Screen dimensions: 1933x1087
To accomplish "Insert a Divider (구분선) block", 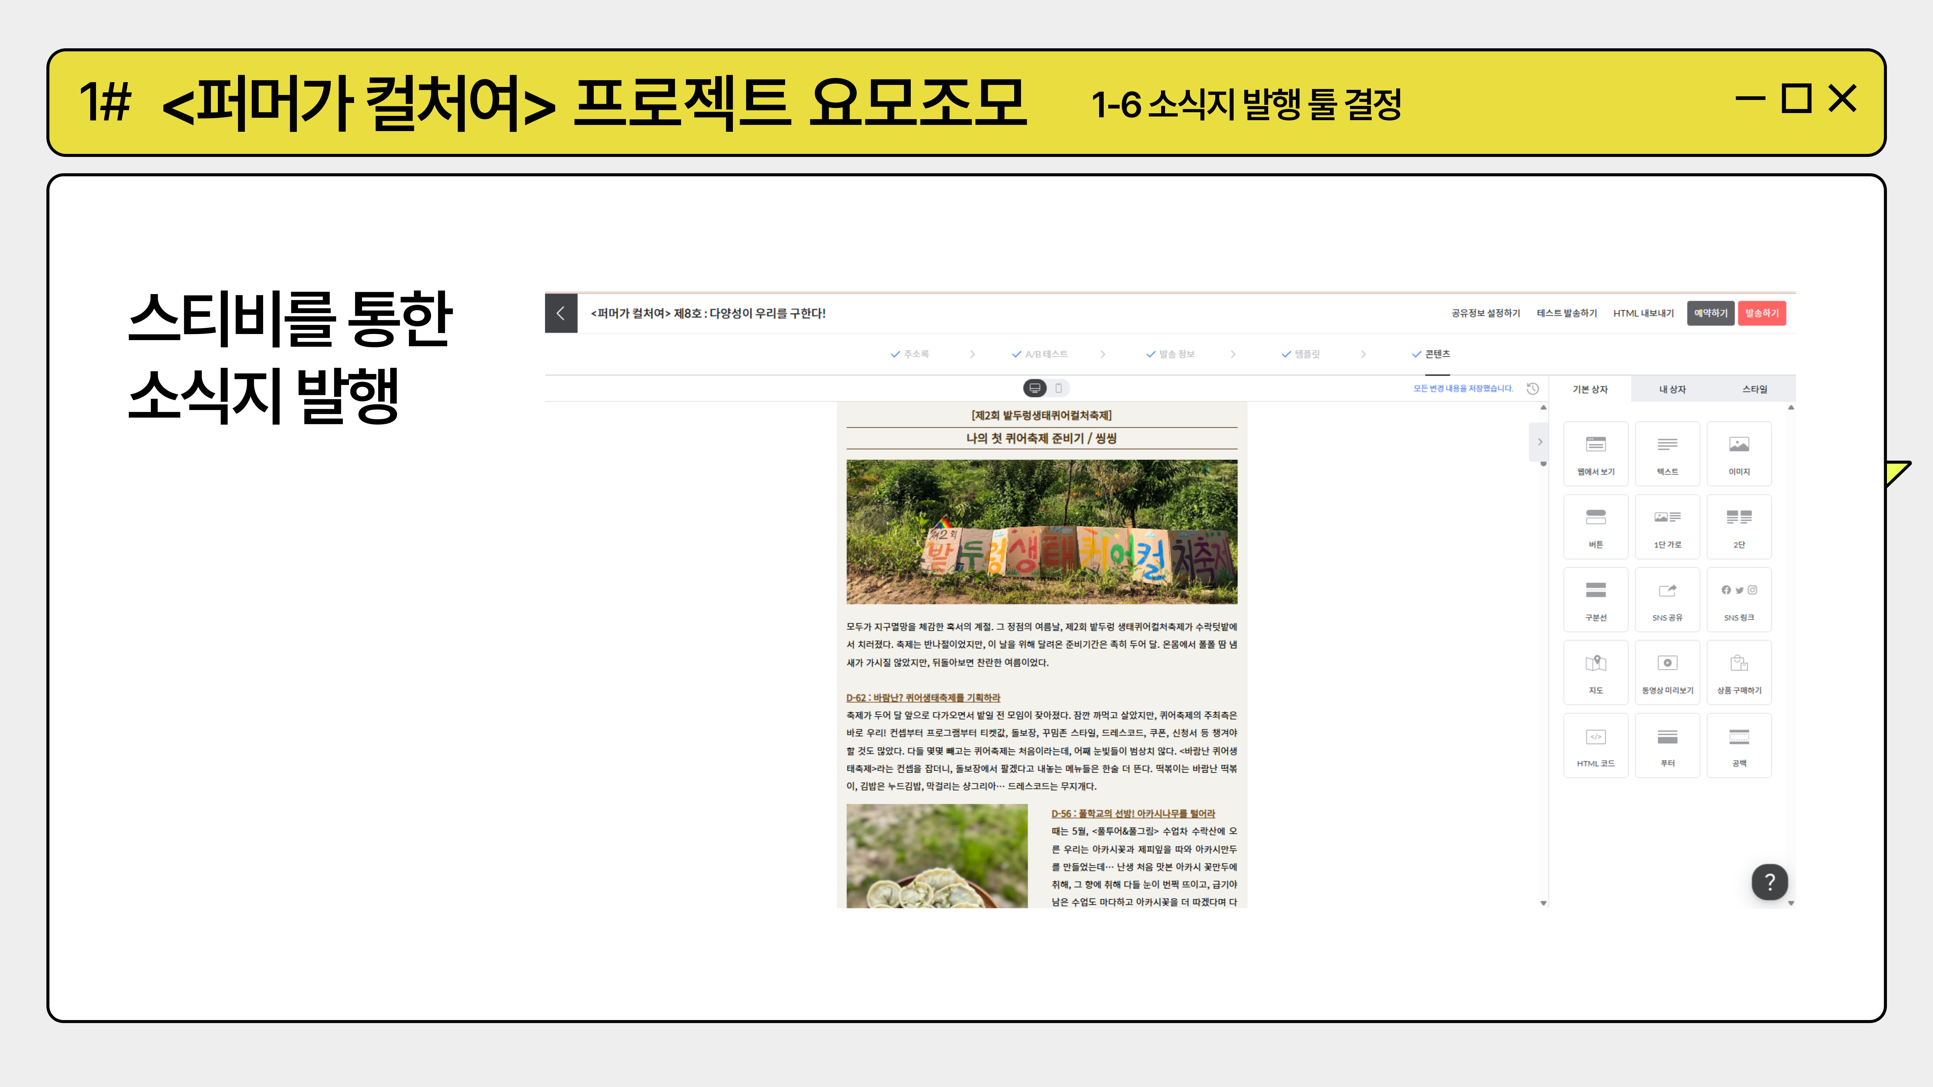I will [1595, 599].
